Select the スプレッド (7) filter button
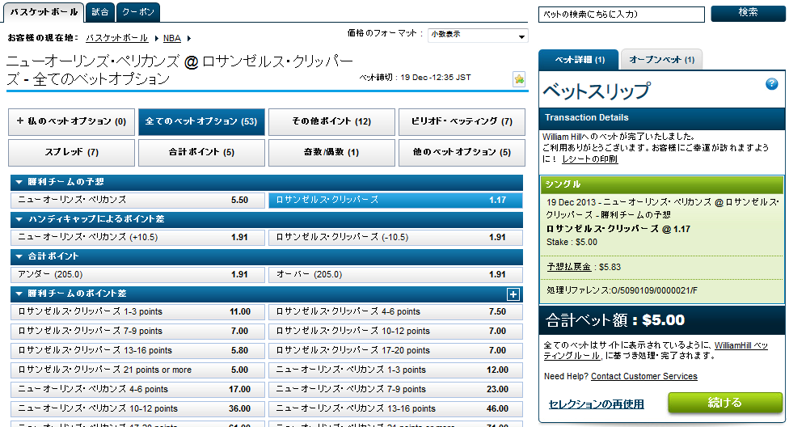Viewport: 789px width, 427px height. coord(71,152)
